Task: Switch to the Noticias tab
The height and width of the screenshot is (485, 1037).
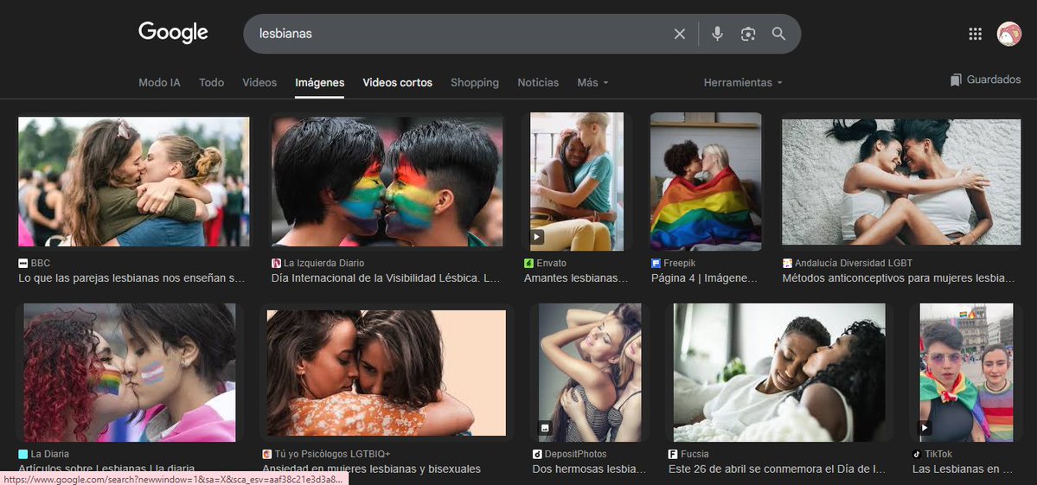Action: [538, 83]
